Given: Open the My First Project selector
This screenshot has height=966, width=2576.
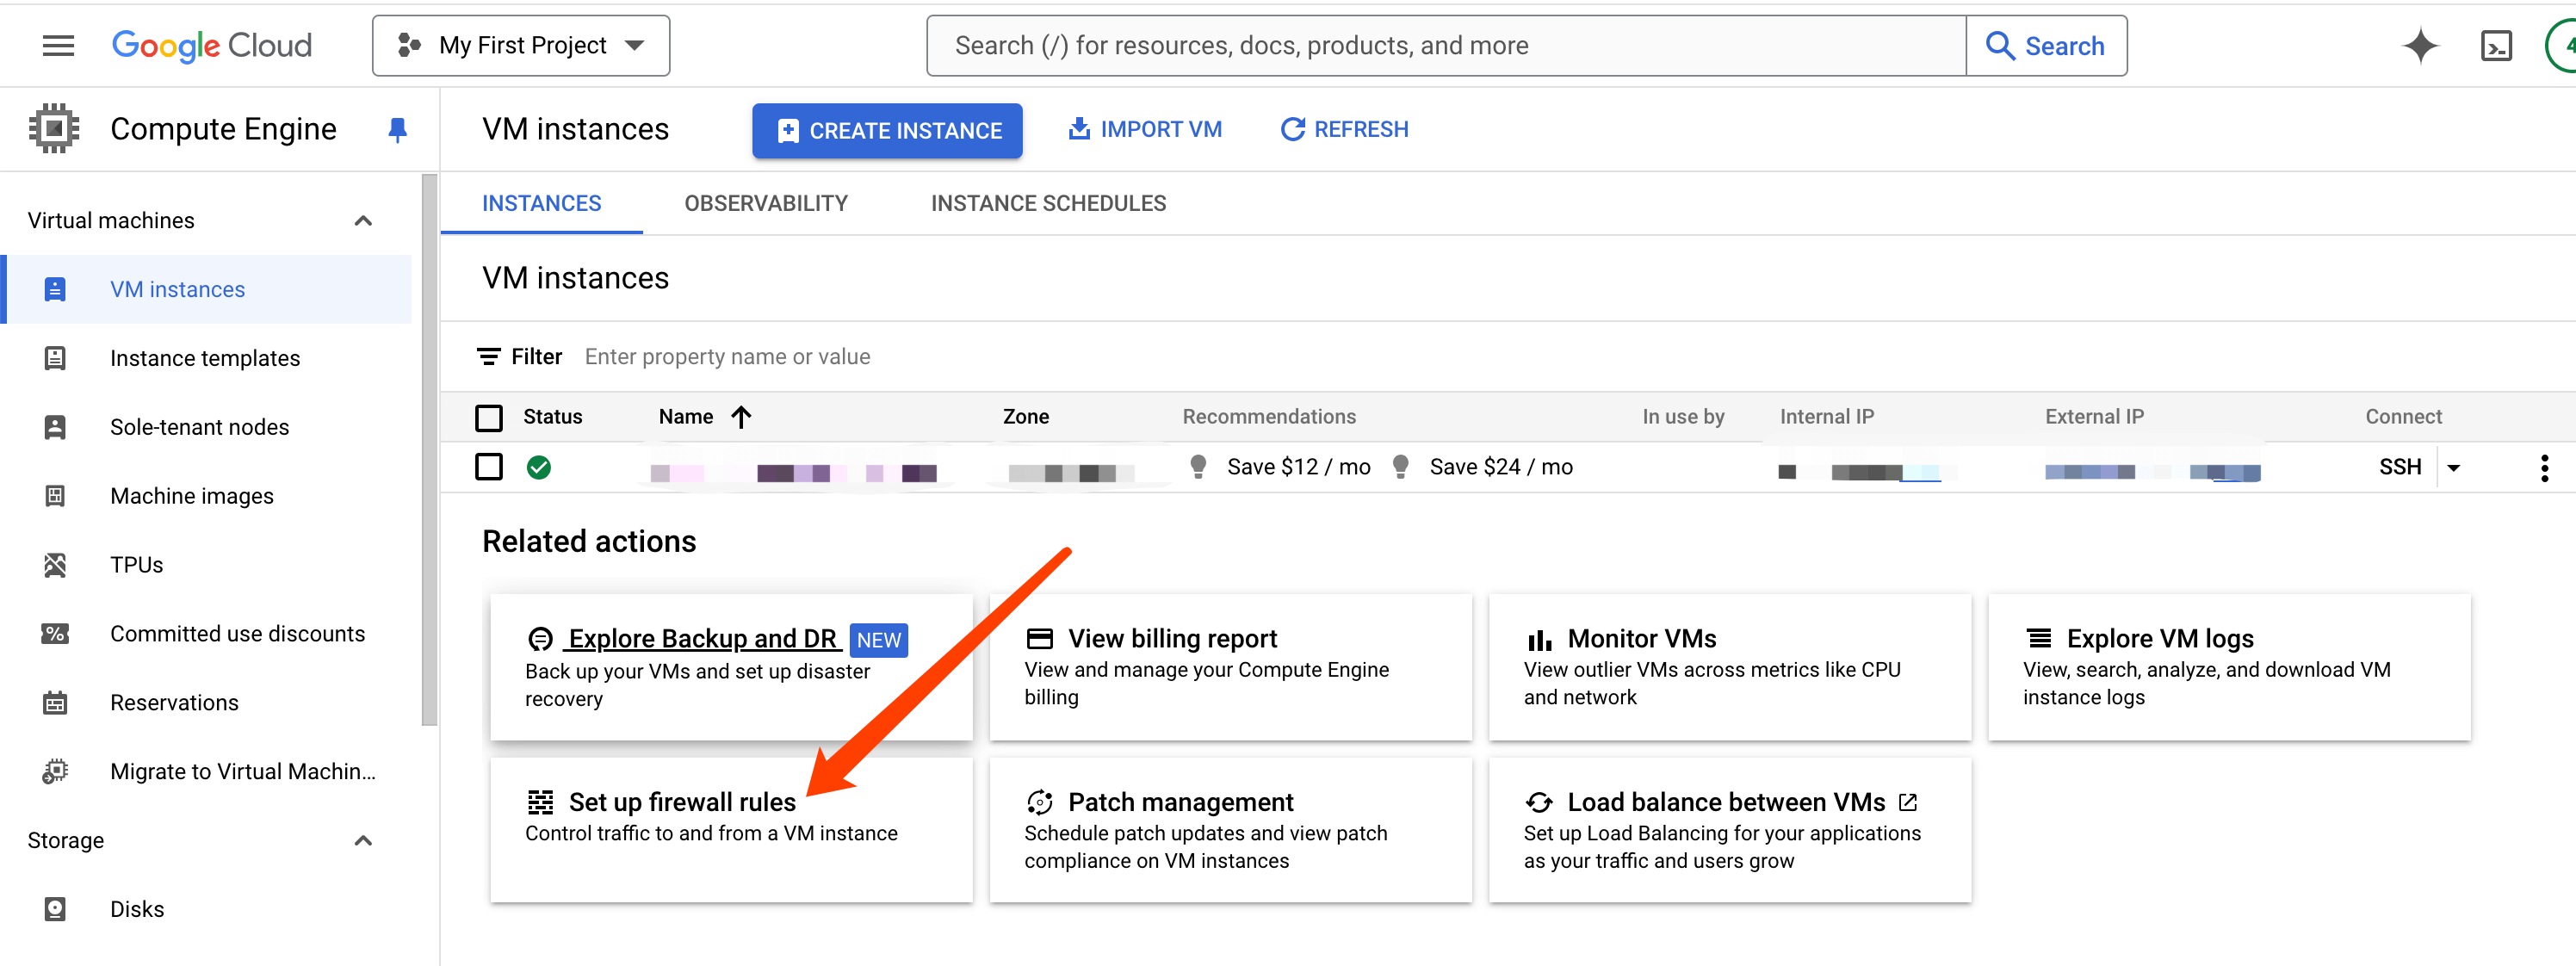Looking at the screenshot, I should [521, 46].
